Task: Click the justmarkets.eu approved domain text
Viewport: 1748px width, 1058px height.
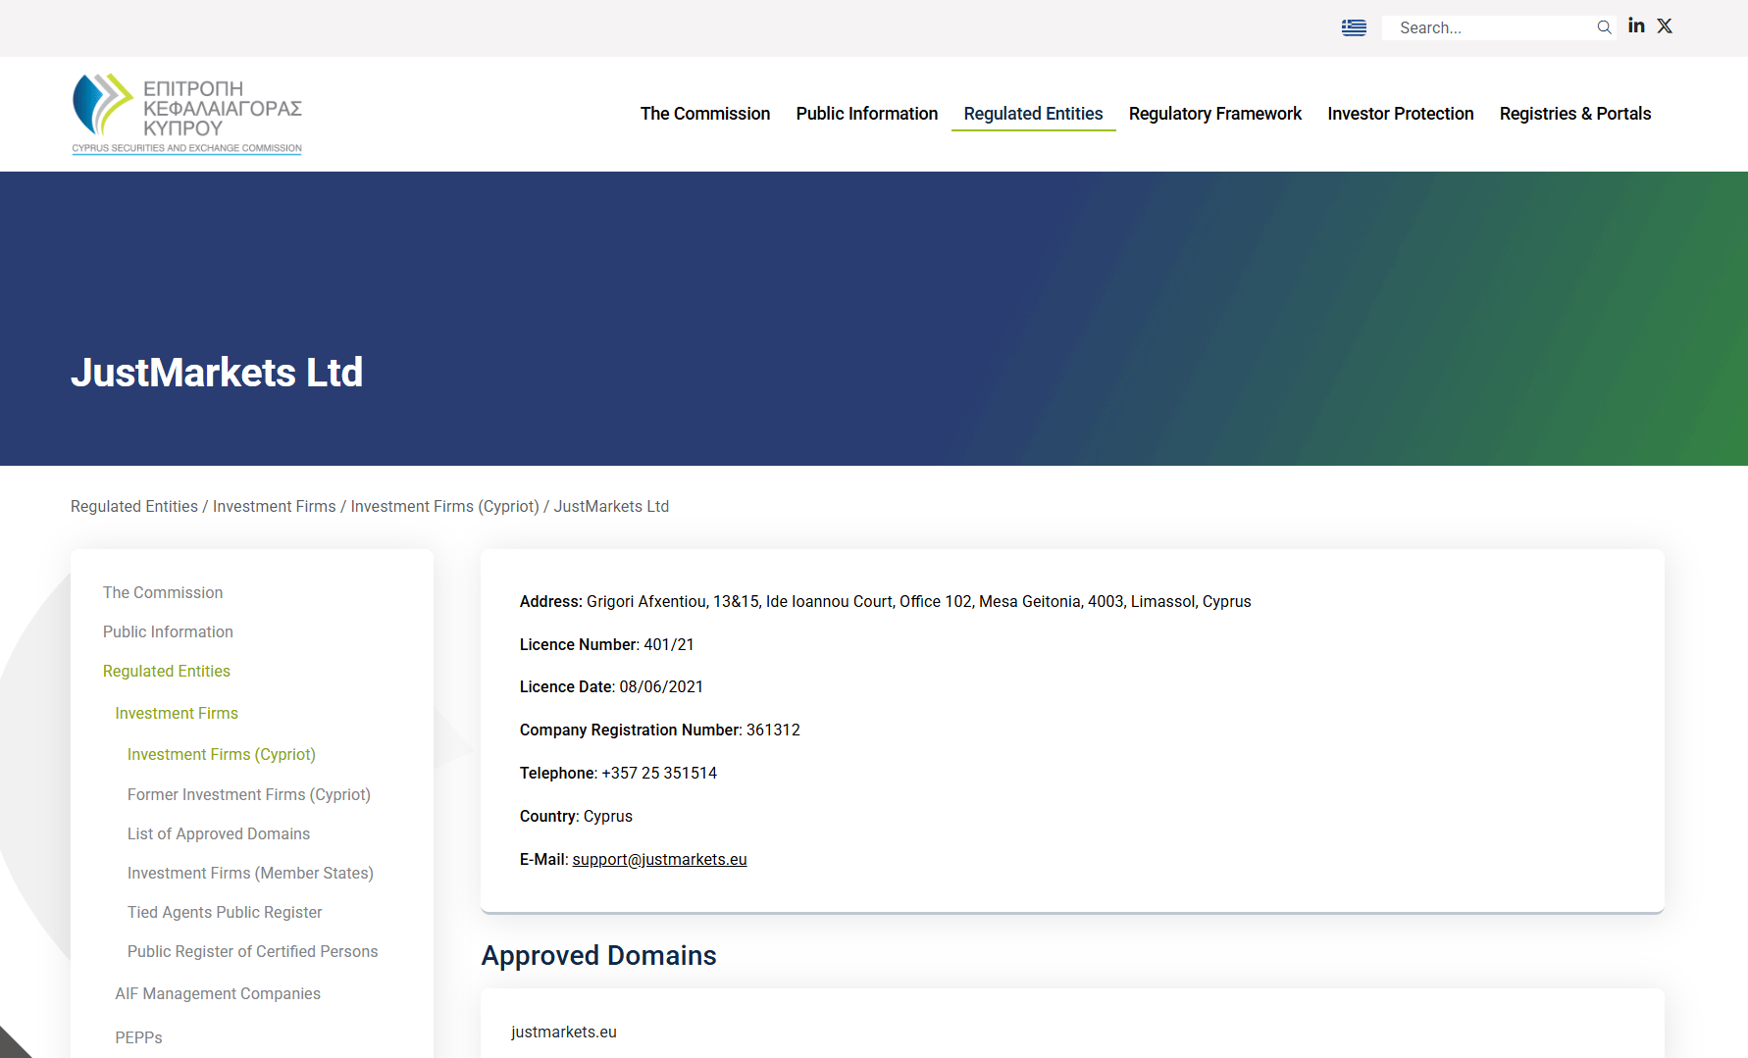Action: tap(564, 1032)
